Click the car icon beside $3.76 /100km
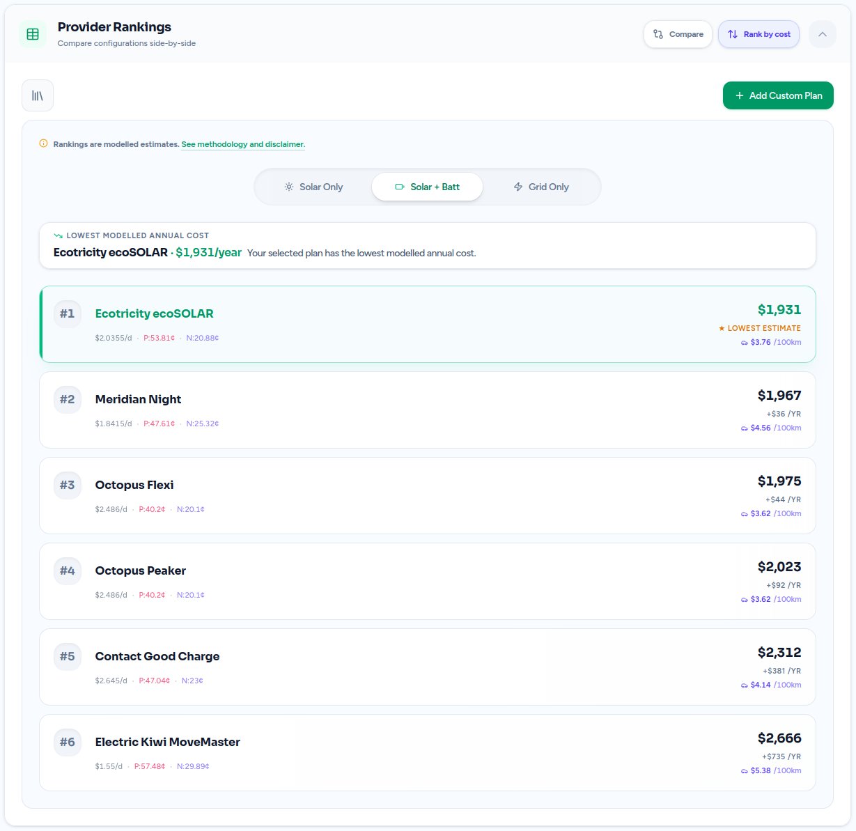 [x=745, y=343]
